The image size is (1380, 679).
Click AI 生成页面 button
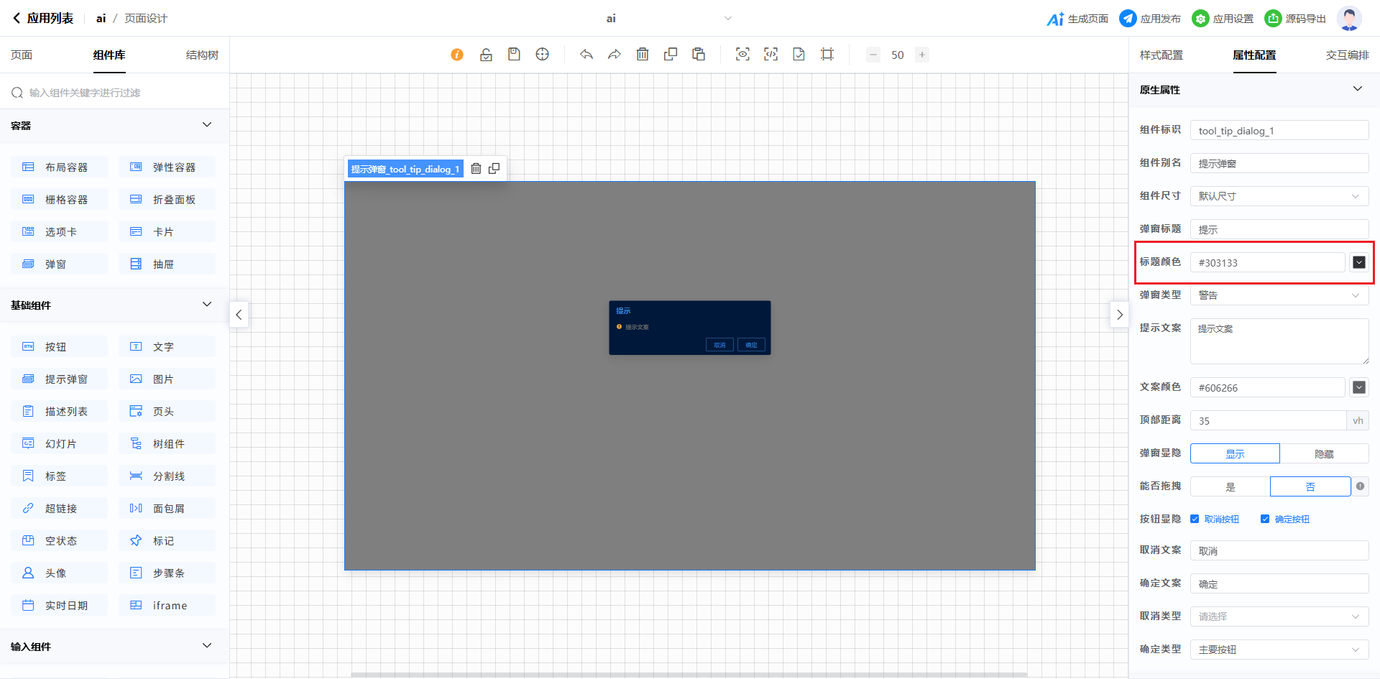pyautogui.click(x=1077, y=19)
